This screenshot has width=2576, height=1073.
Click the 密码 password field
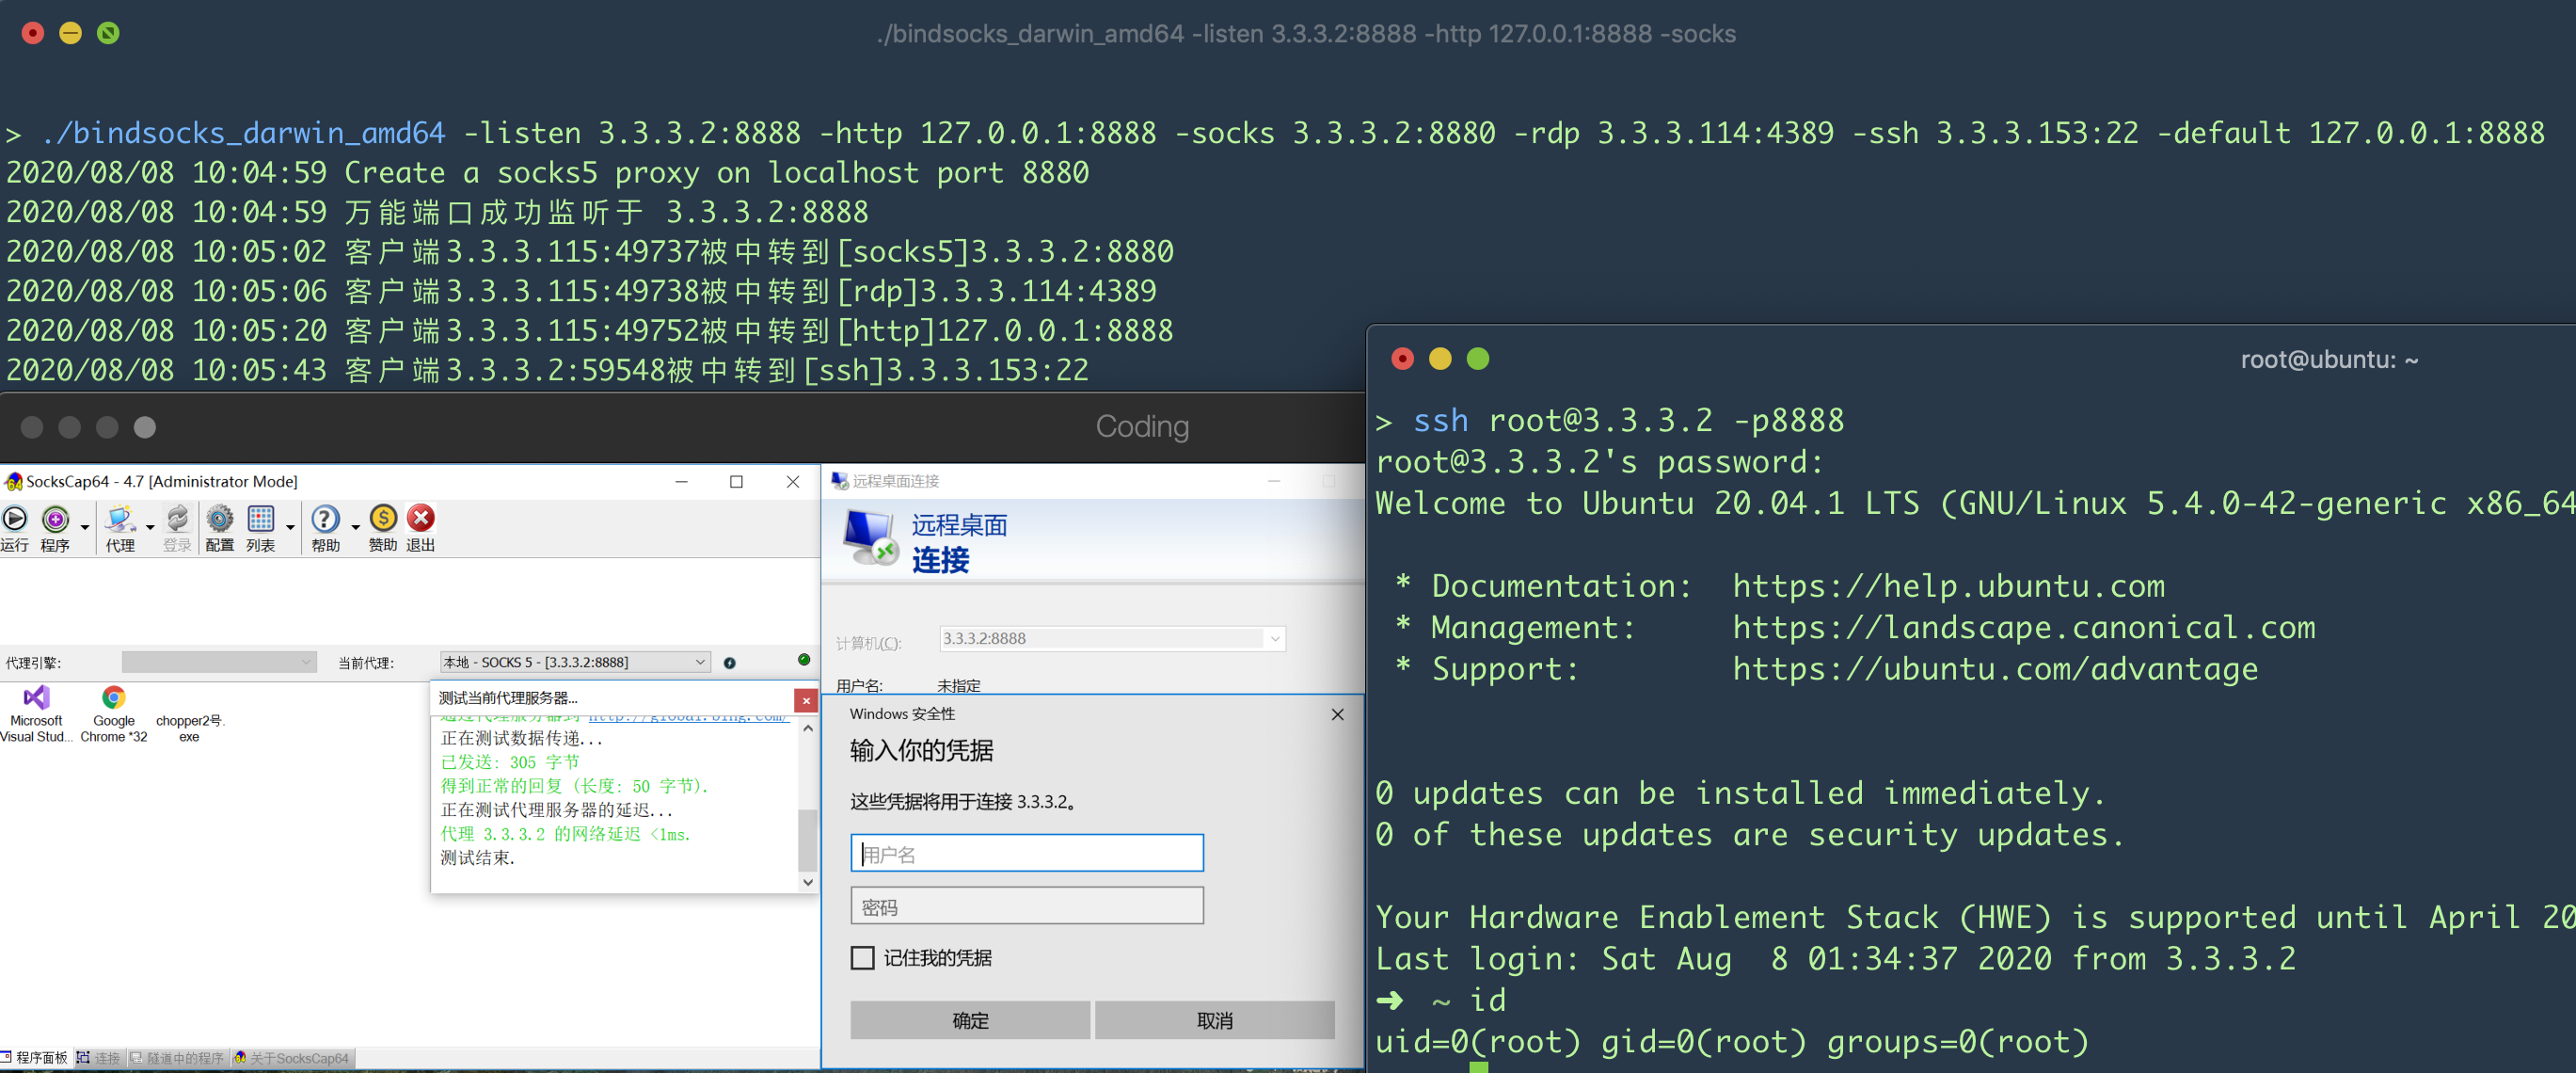click(x=1027, y=906)
